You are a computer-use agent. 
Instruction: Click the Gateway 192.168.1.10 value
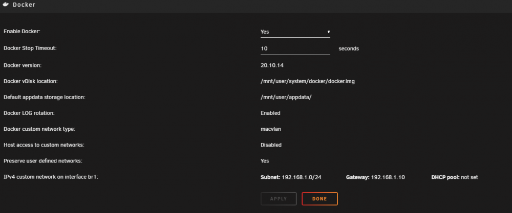pyautogui.click(x=375, y=177)
